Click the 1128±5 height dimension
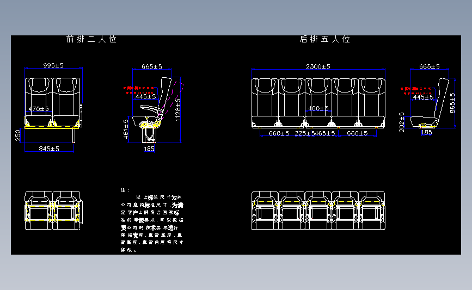Screen dimensions: 472x290 178,110
